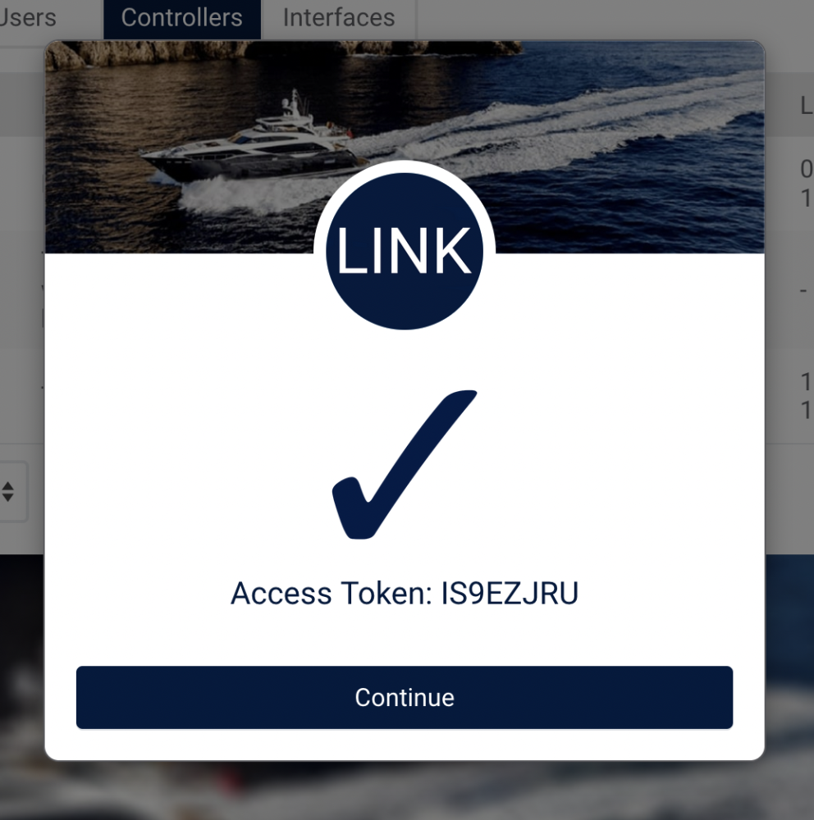Click the large success checkmark icon

click(x=404, y=464)
